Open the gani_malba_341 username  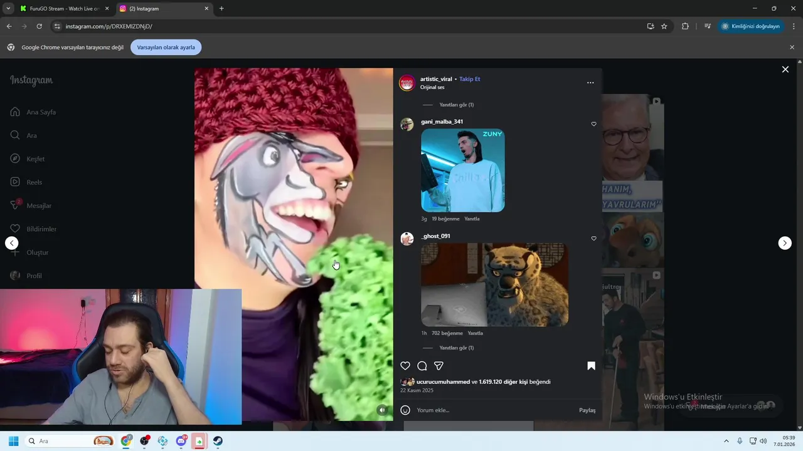(442, 122)
